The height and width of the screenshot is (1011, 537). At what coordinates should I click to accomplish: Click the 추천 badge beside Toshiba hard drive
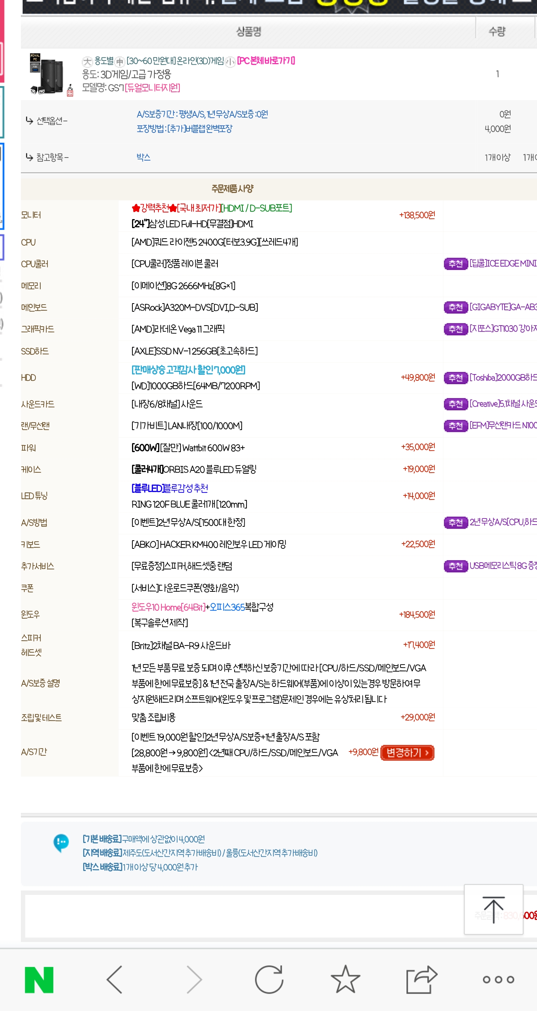456,377
